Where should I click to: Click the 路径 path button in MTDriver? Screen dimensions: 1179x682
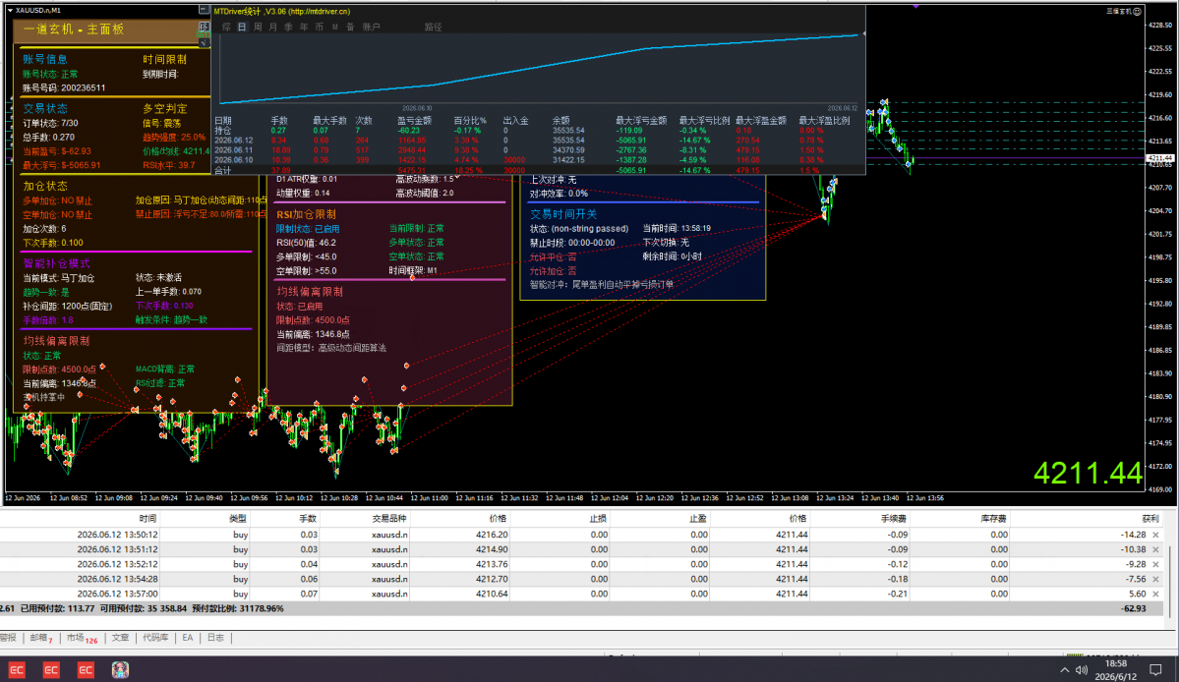click(433, 28)
